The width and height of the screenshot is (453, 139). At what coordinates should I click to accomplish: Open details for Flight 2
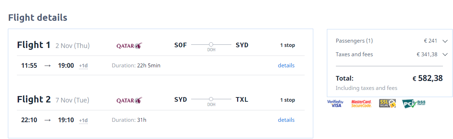286,120
